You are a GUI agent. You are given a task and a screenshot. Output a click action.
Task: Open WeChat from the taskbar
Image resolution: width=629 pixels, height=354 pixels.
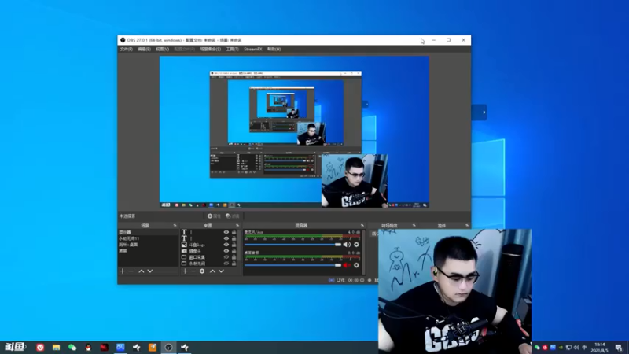pos(72,348)
